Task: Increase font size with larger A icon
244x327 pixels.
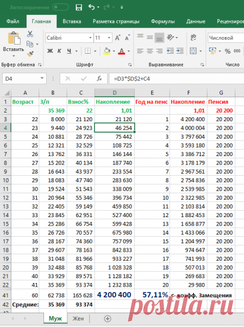Action: (x=118, y=38)
